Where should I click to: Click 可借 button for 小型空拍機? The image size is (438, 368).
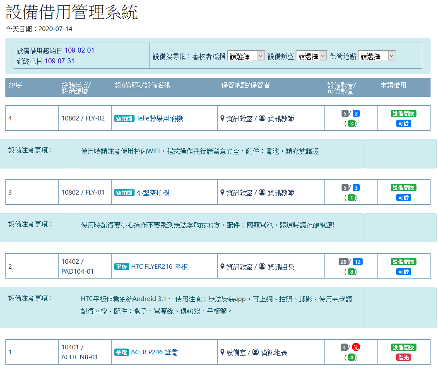coord(403,198)
